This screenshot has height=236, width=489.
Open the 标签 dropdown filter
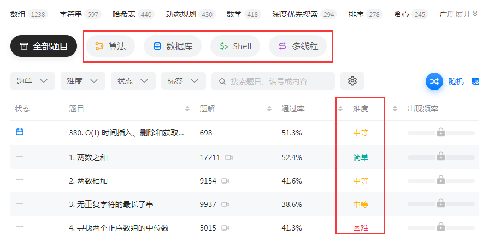184,81
